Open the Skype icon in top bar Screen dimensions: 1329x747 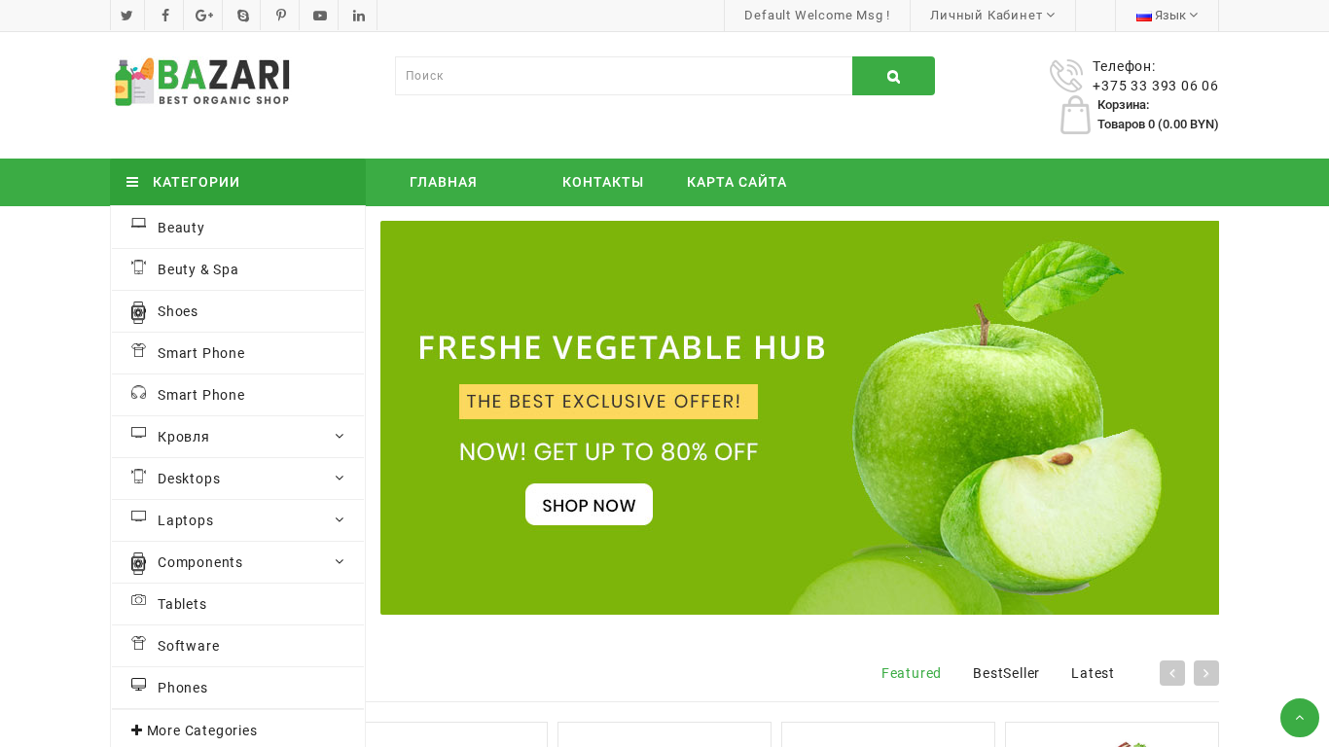coord(242,16)
